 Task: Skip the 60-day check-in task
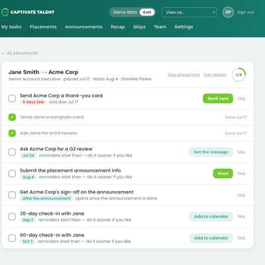(241, 238)
